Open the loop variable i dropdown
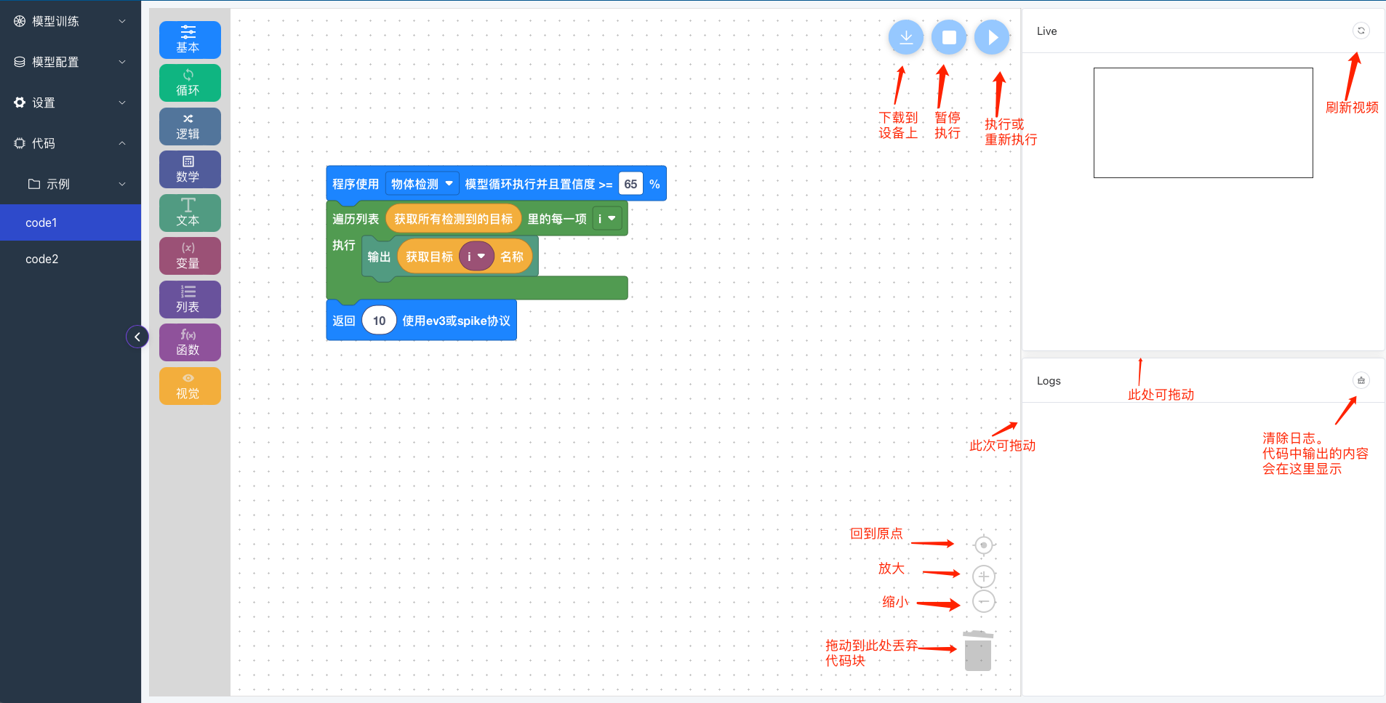The width and height of the screenshot is (1386, 703). point(606,219)
